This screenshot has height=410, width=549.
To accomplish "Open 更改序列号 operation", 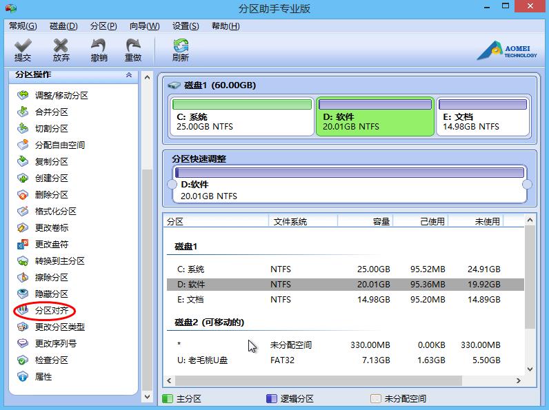I will pyautogui.click(x=47, y=344).
